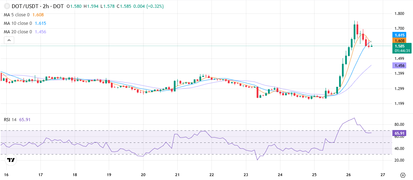Click the TradingView logo icon
The image size is (413, 180).
[x=11, y=160]
